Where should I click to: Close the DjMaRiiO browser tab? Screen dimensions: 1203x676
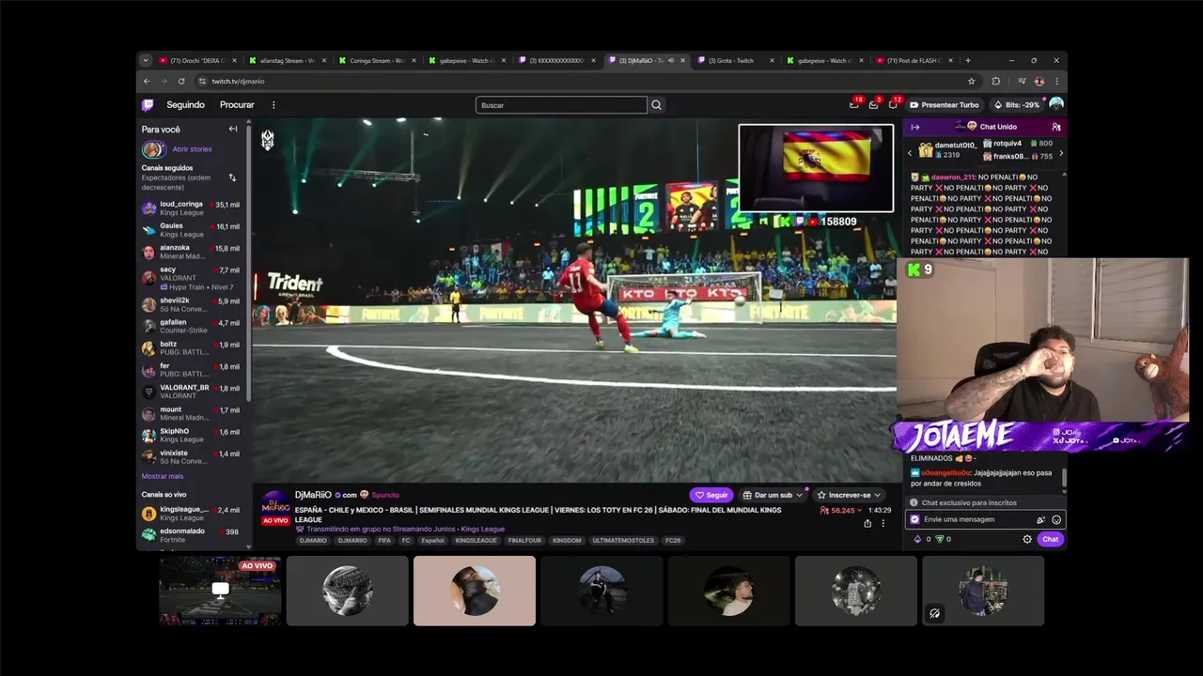tap(682, 60)
